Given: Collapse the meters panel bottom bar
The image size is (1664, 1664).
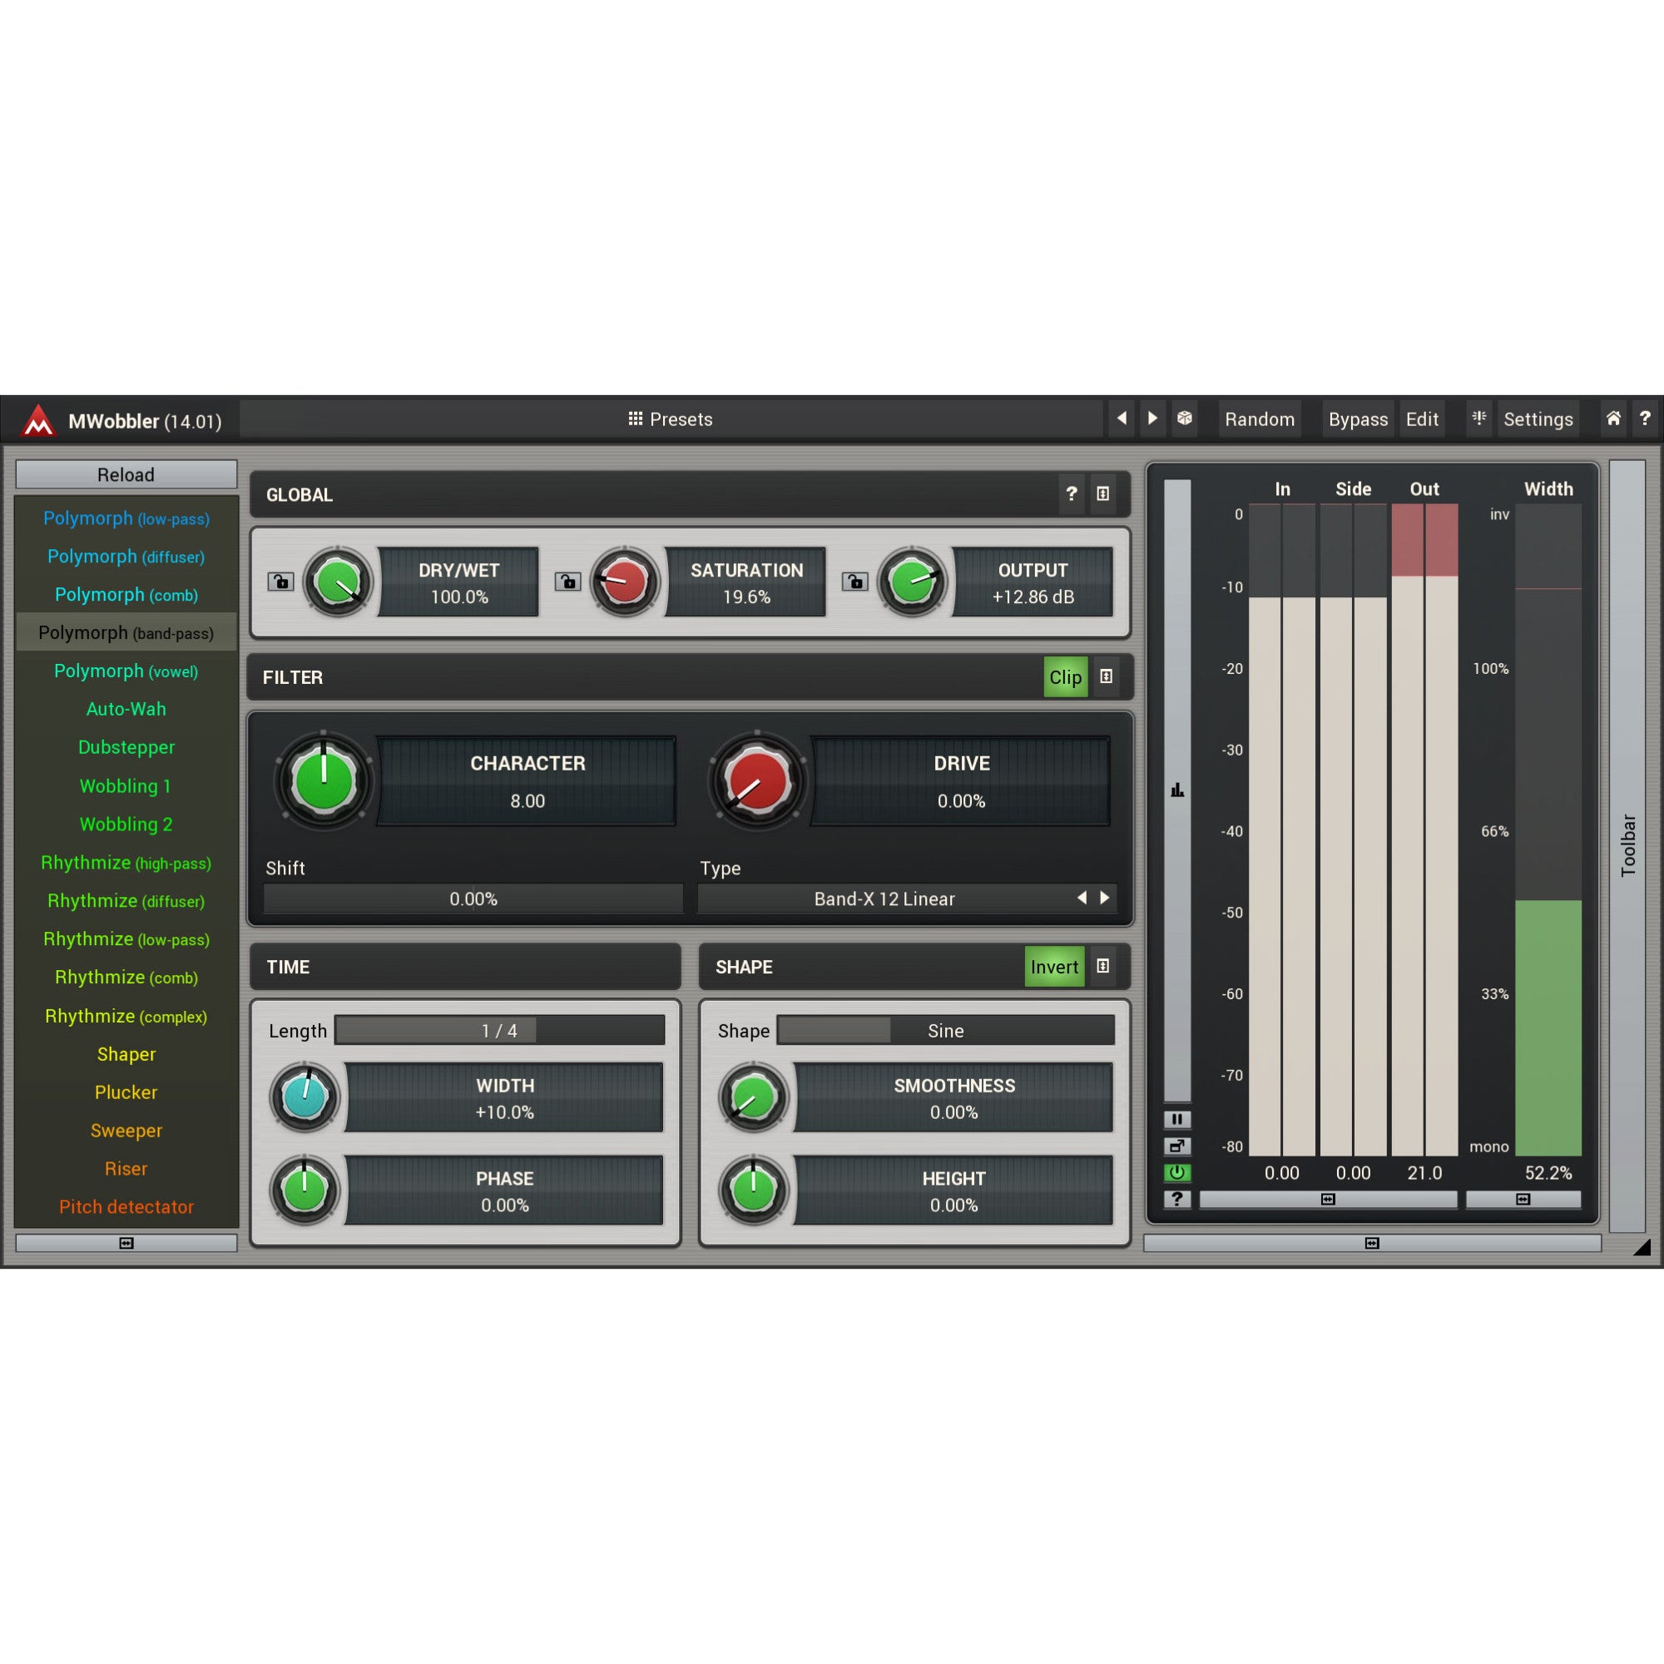Looking at the screenshot, I should [x=1372, y=1243].
